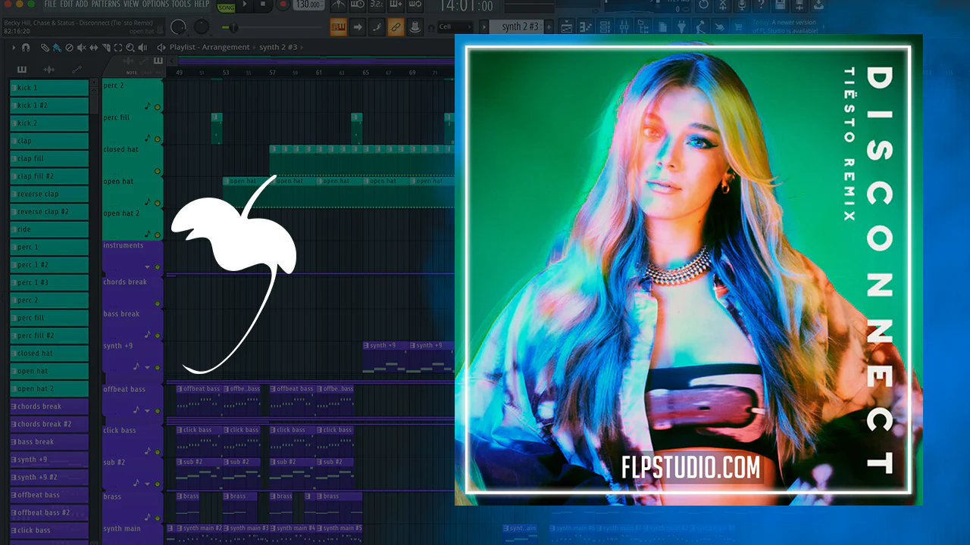Click the tempo field showing 130.000

(x=308, y=5)
